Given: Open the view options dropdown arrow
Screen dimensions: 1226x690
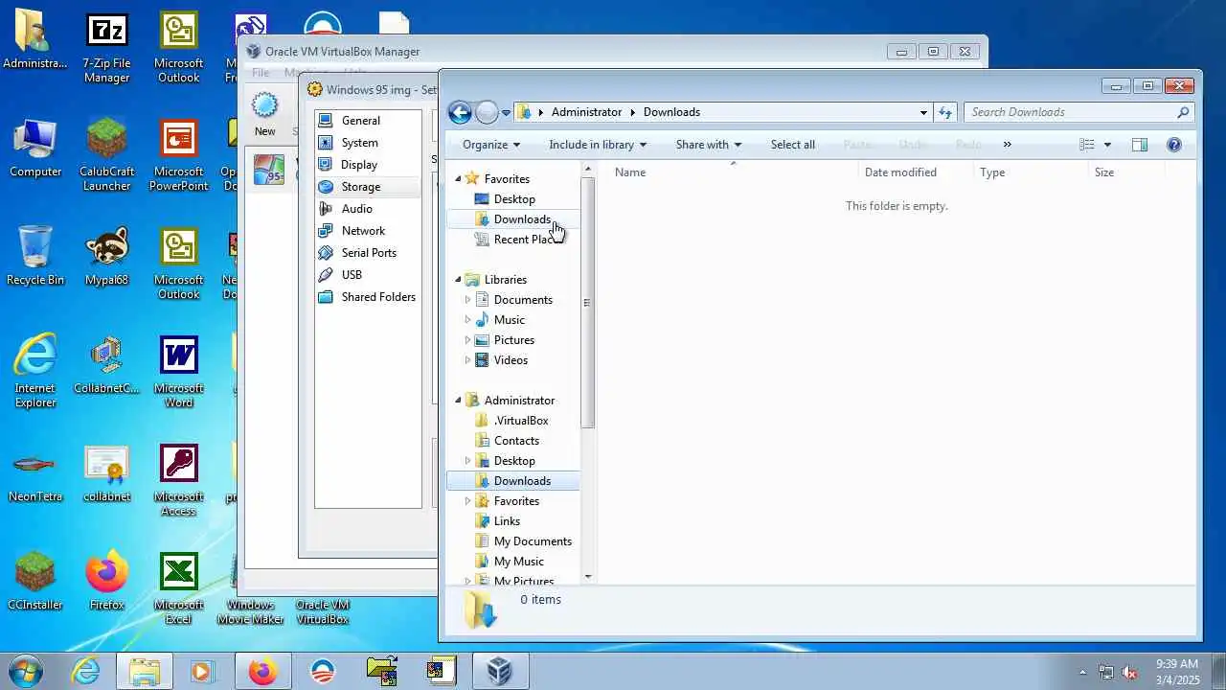Looking at the screenshot, I should tap(1107, 145).
